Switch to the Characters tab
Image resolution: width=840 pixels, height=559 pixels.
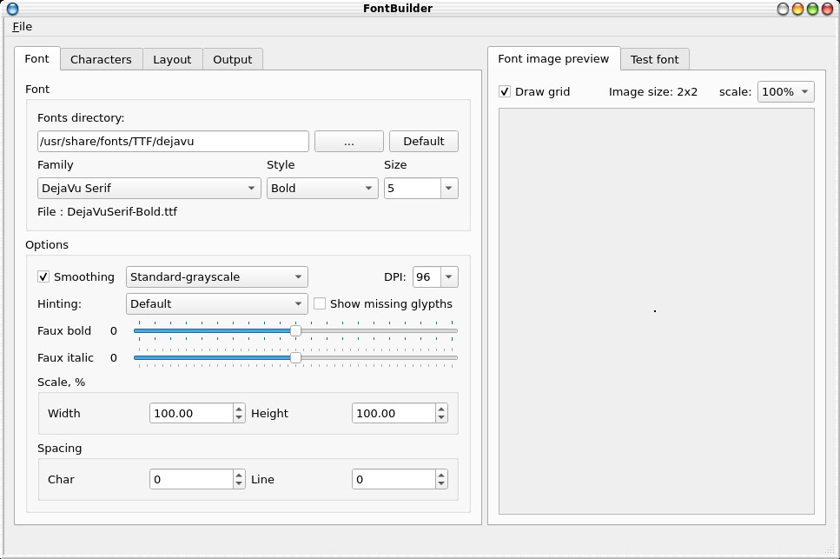pyautogui.click(x=101, y=59)
